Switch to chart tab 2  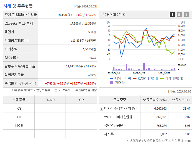[x=179, y=14]
